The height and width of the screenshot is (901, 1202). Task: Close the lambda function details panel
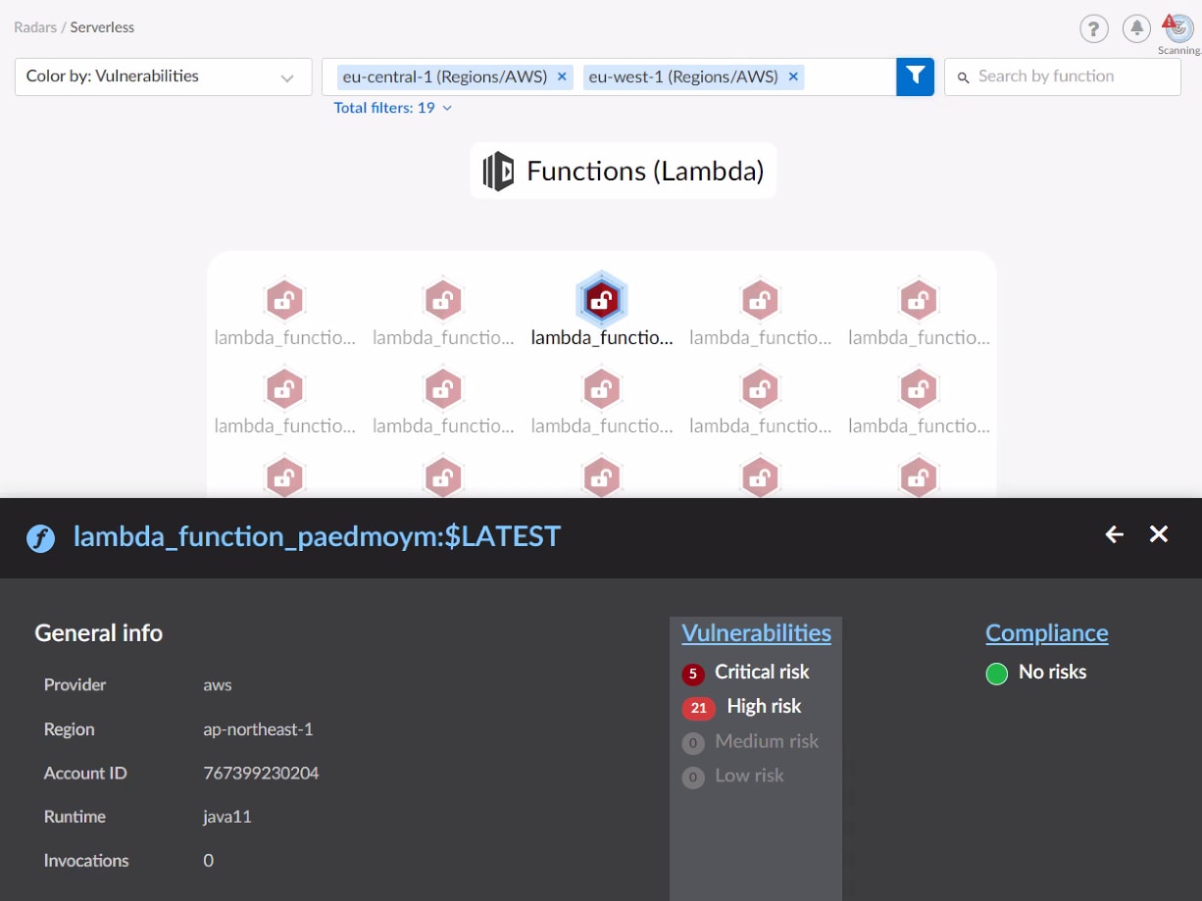[x=1159, y=534]
